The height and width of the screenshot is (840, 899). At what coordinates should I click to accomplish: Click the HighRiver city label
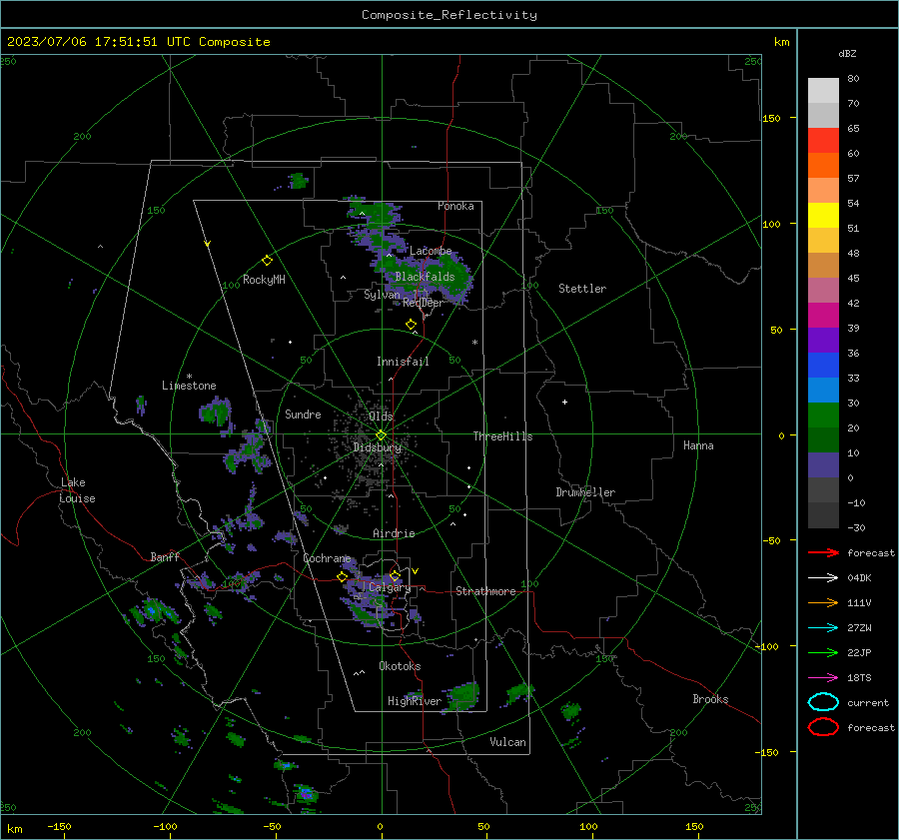coord(415,701)
